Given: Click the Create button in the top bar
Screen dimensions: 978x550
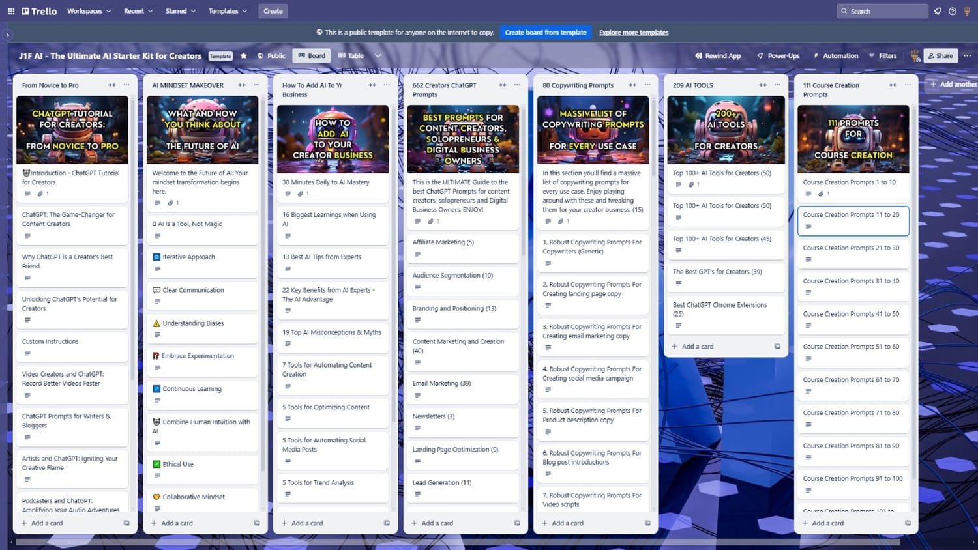Looking at the screenshot, I should coord(273,11).
